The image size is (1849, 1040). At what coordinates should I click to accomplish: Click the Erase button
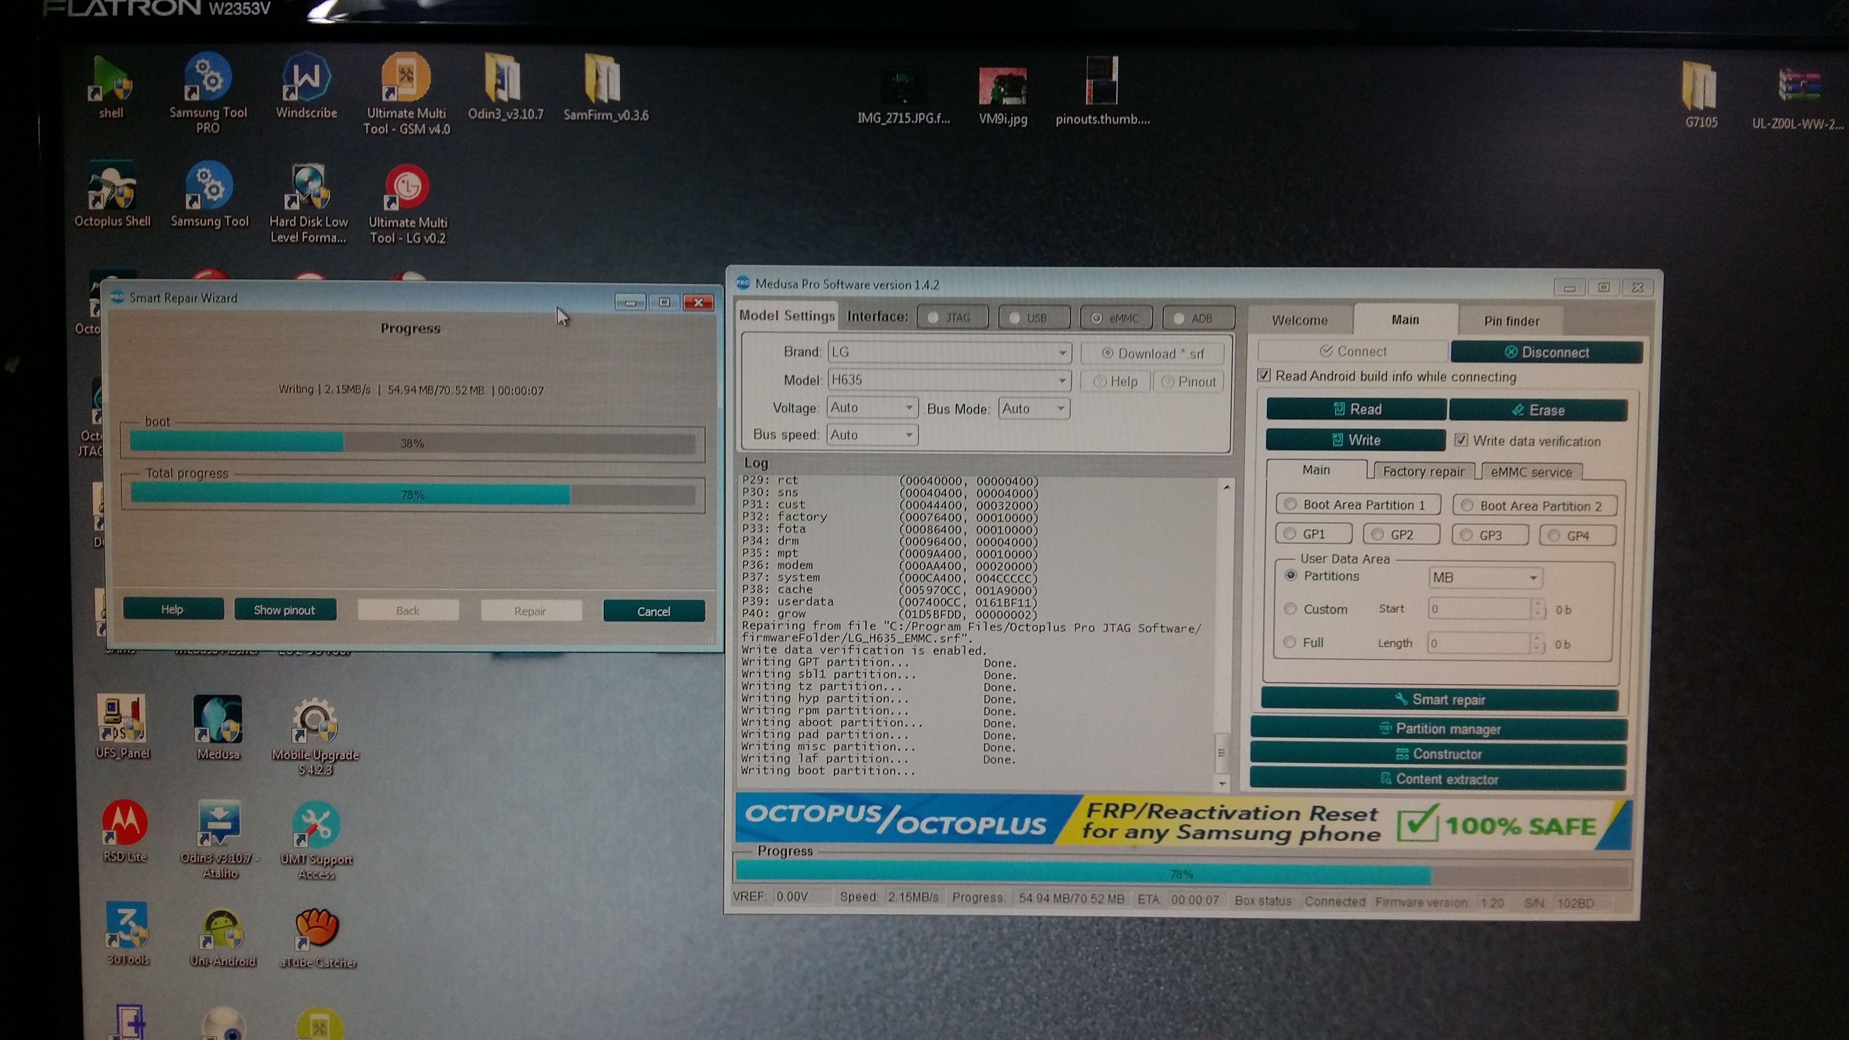(1538, 410)
